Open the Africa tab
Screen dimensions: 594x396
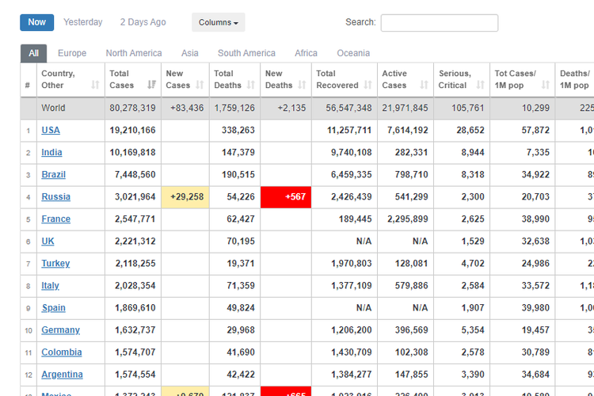point(306,53)
